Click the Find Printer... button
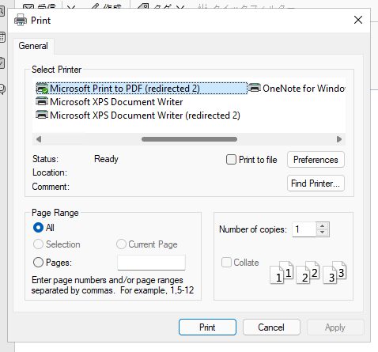This screenshot has width=378, height=352. point(316,184)
